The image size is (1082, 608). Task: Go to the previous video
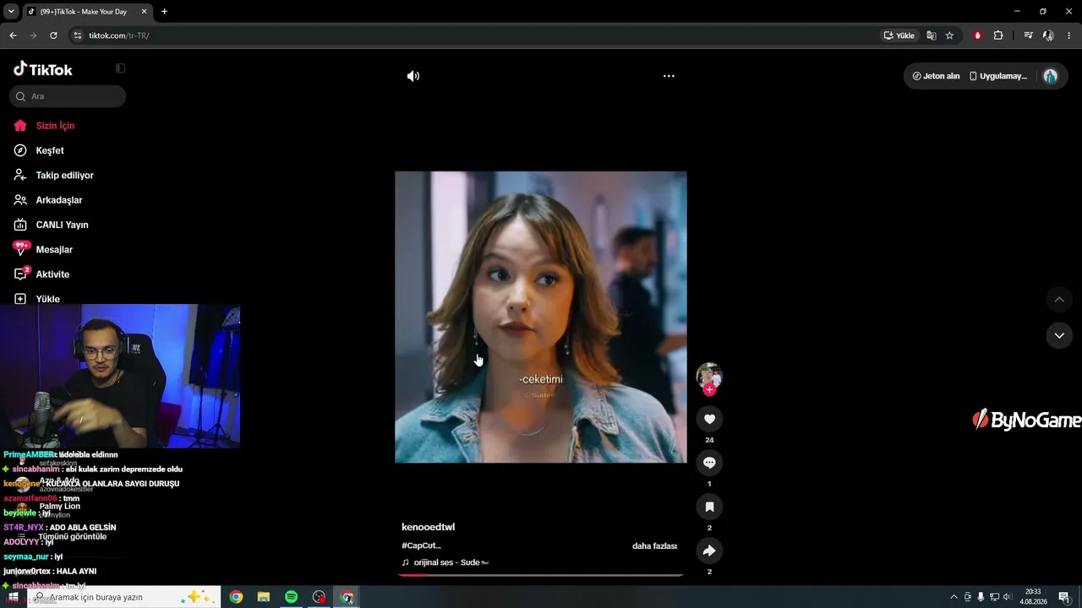(x=1059, y=300)
